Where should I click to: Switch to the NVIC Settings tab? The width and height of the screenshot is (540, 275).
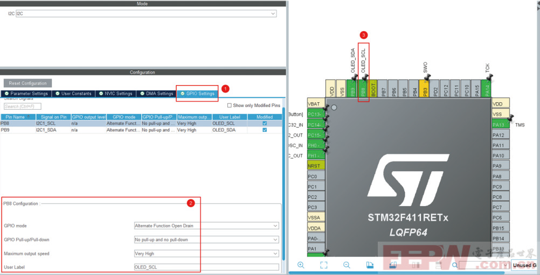point(115,94)
